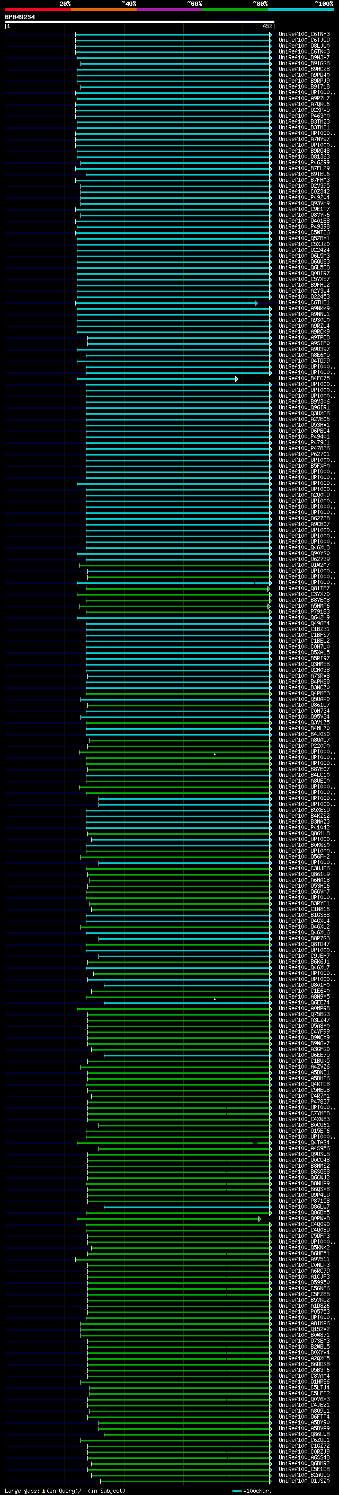Click the green ~80% legend segment

[x=235, y=10]
